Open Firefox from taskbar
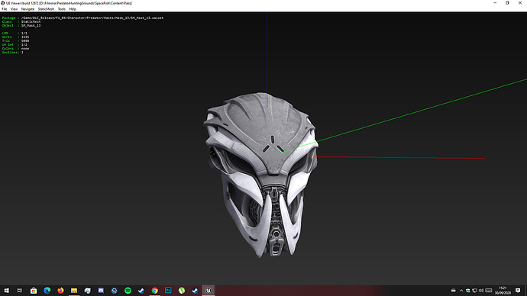527x296 pixels. click(60, 291)
